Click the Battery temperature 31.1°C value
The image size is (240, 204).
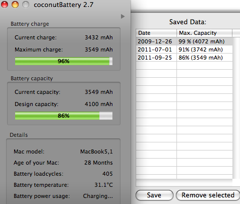[103, 185]
